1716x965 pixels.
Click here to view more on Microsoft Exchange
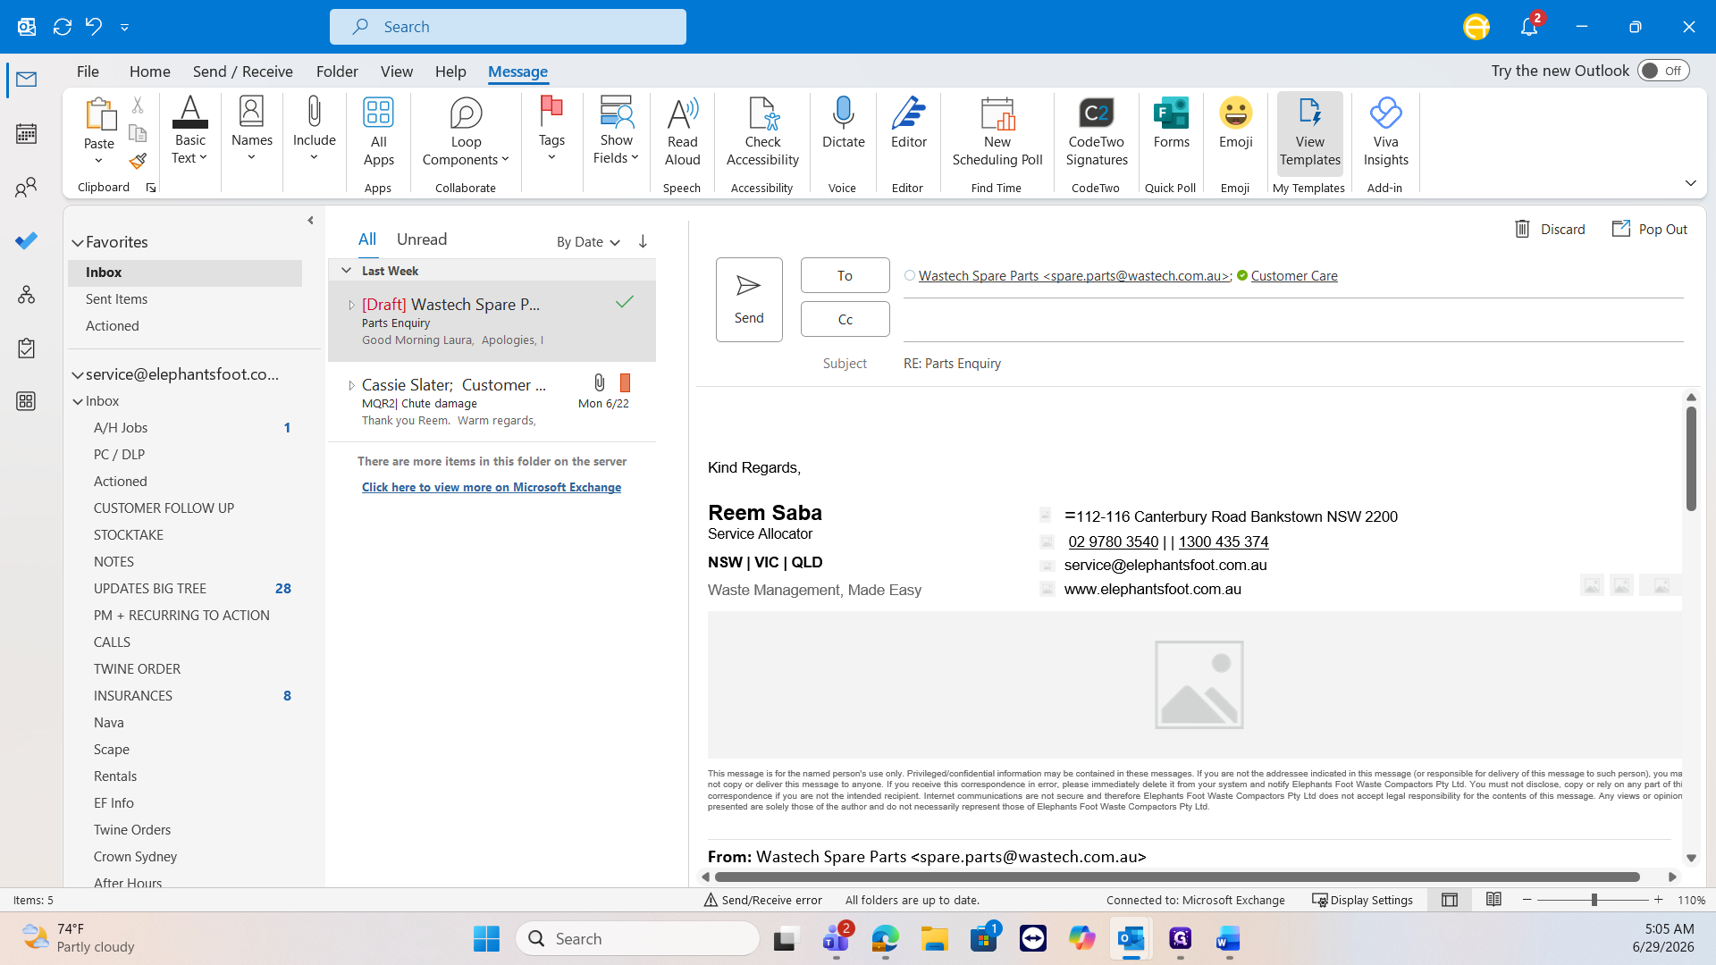[x=492, y=487]
